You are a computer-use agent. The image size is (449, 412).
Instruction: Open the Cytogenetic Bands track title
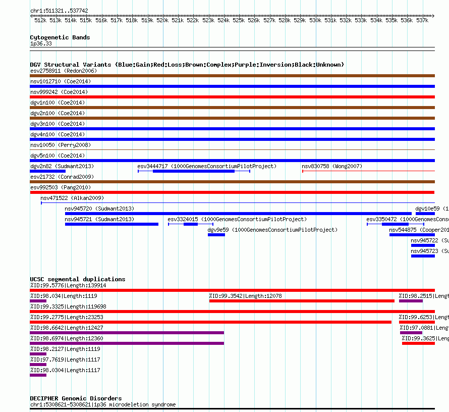(x=60, y=37)
